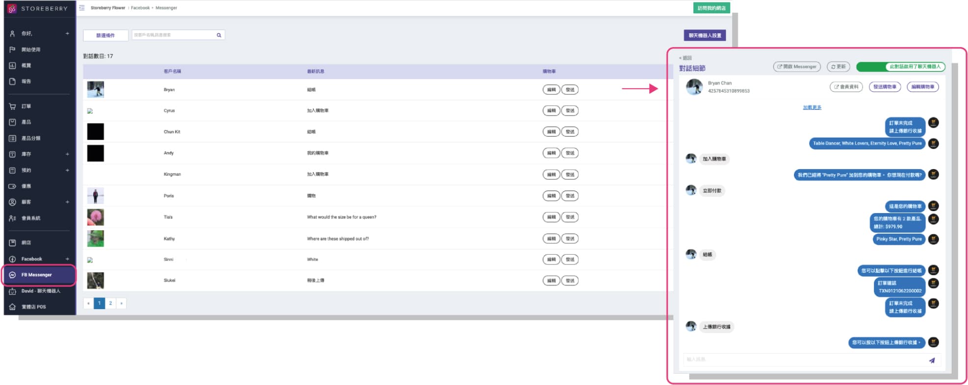Click the 客戶名稱 column header
The height and width of the screenshot is (385, 968).
[172, 72]
